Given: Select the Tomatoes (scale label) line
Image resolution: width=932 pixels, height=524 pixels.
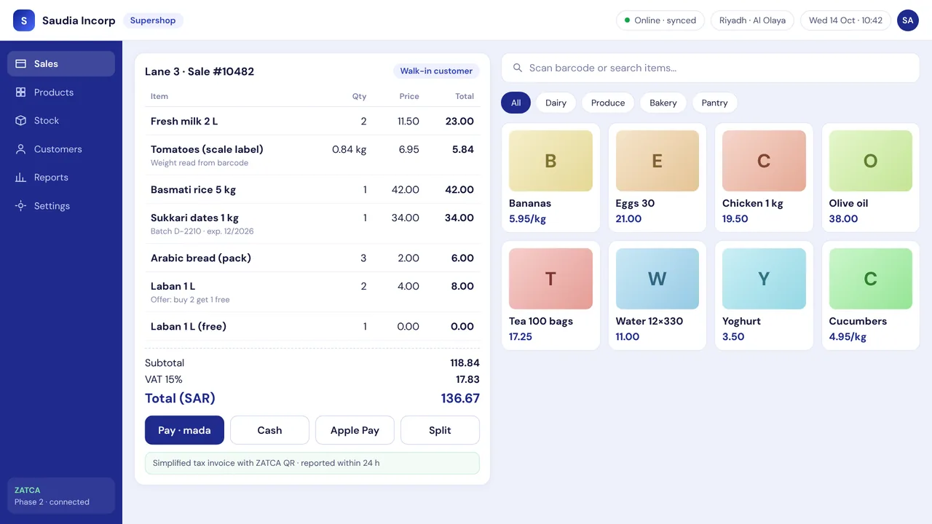Looking at the screenshot, I should tap(312, 155).
